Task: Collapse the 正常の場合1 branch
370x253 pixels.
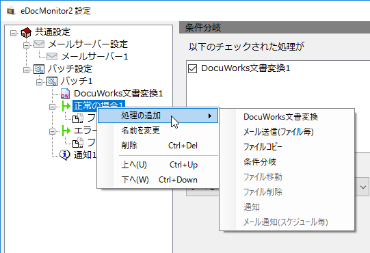Action: (x=52, y=107)
